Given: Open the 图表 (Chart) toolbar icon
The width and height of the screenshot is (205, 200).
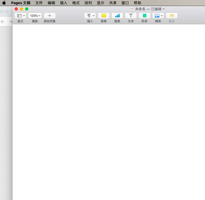Looking at the screenshot, I should point(117,16).
